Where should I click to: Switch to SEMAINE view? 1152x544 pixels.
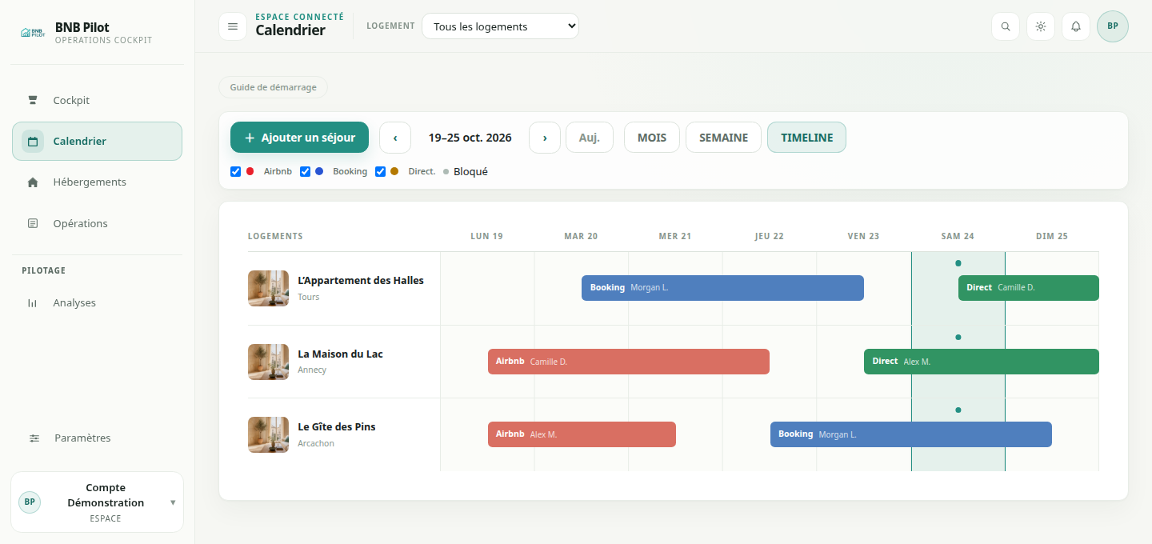point(723,138)
